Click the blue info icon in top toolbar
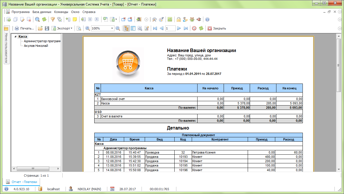The height and width of the screenshot is (194, 344). click(207, 19)
